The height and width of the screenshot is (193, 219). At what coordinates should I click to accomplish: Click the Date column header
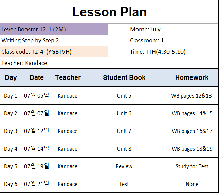click(x=37, y=77)
